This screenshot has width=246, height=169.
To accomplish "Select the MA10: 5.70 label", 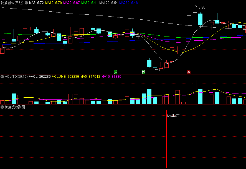I will click(54, 3).
